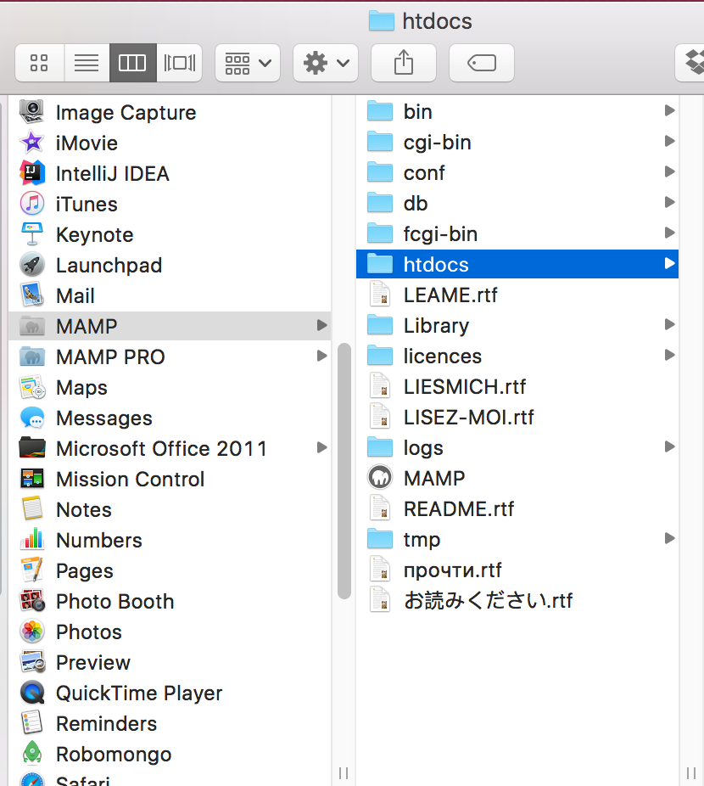This screenshot has height=786, width=704.
Task: Expand the Microsoft Office 2011 arrow
Action: tap(322, 447)
